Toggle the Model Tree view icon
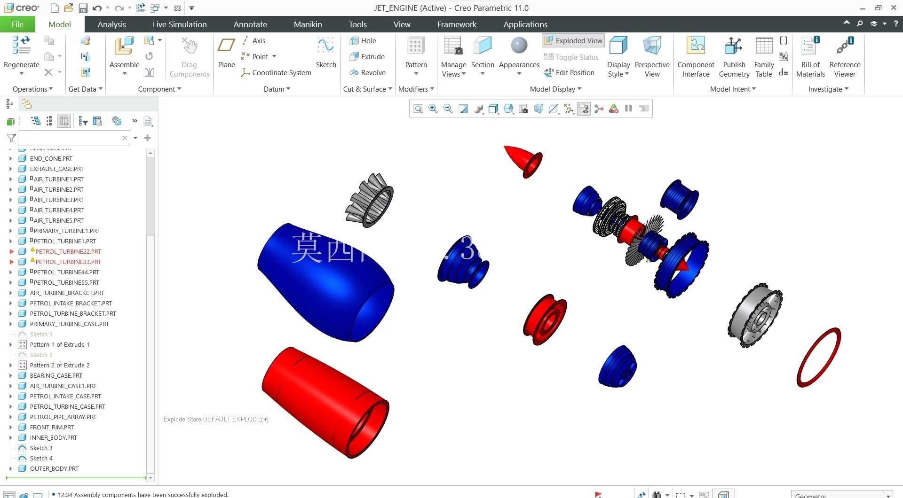Screen dimensions: 903x498 pos(9,104)
